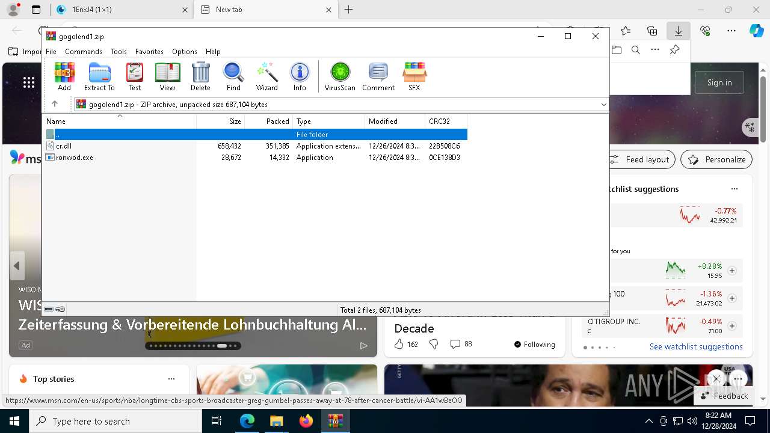The height and width of the screenshot is (433, 770).
Task: Open the Options menu
Action: (185, 52)
